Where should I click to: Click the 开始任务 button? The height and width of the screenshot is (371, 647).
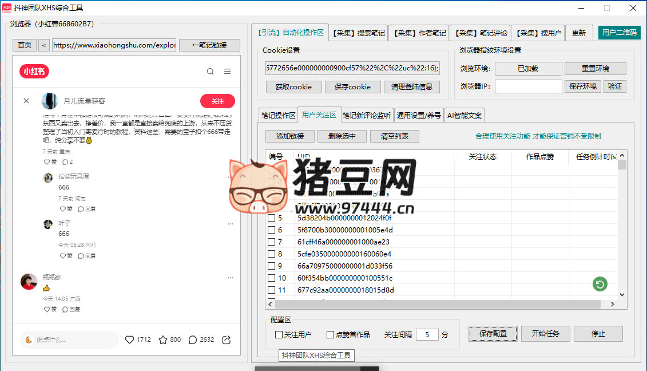click(545, 334)
